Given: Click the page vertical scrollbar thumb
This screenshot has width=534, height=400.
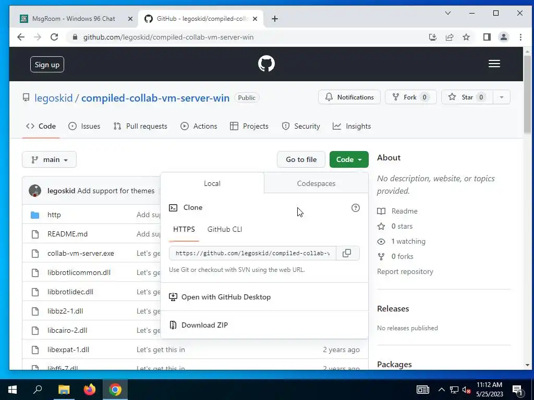Looking at the screenshot, I should click(527, 94).
